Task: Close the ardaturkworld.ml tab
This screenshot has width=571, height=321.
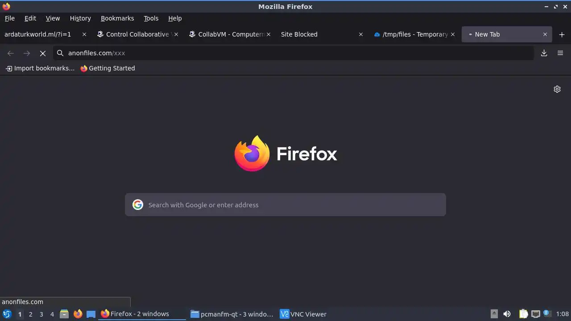Action: pyautogui.click(x=84, y=34)
